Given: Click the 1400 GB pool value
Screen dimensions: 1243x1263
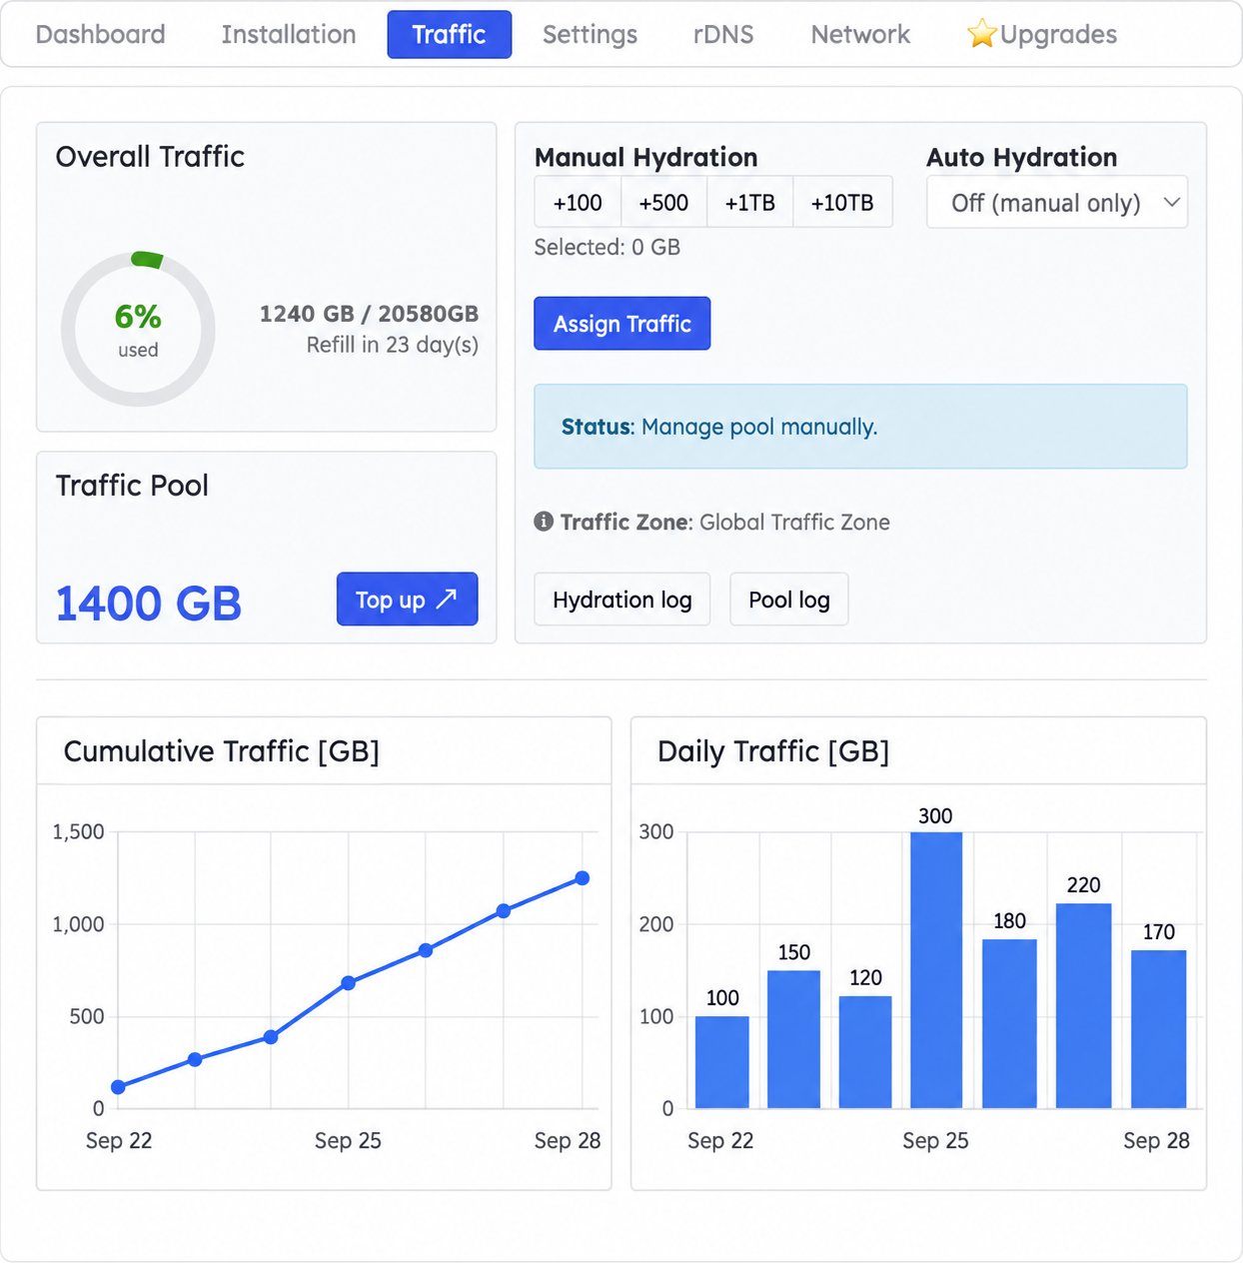Looking at the screenshot, I should 149,604.
